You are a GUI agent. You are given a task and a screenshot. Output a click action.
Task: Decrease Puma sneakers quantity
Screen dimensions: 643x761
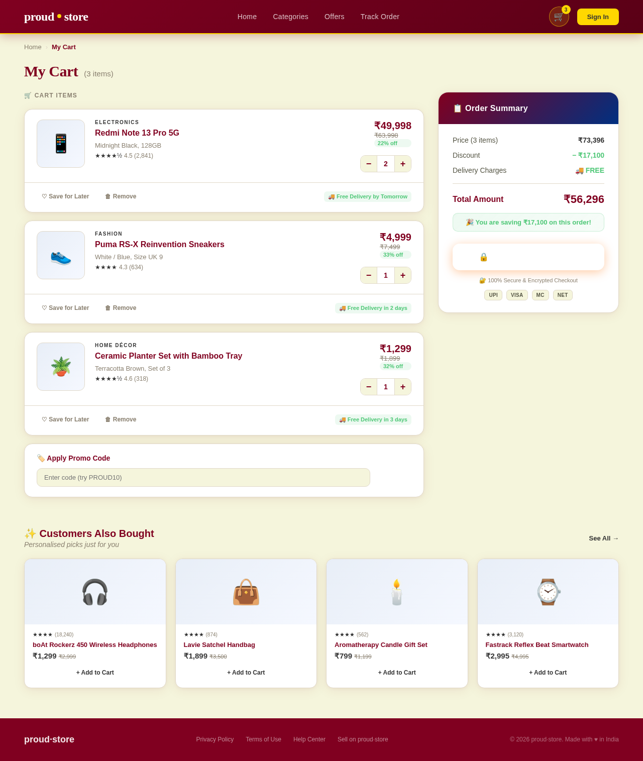(x=368, y=275)
